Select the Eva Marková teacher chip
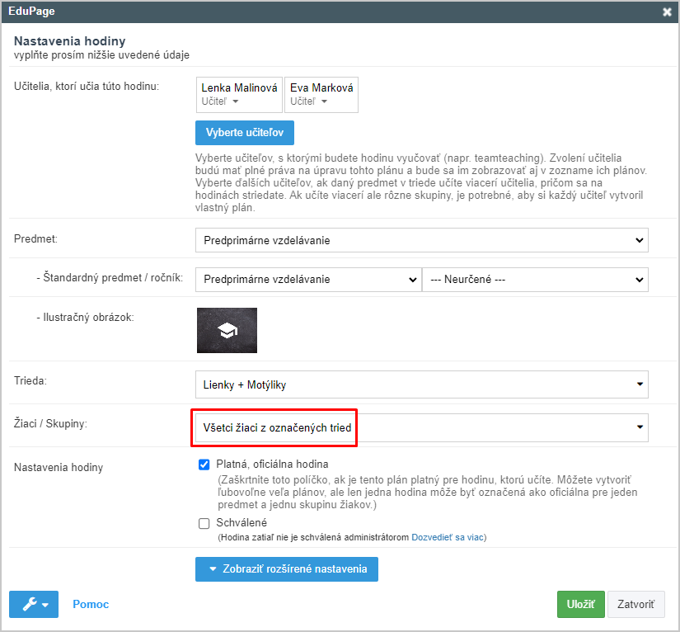 [321, 95]
